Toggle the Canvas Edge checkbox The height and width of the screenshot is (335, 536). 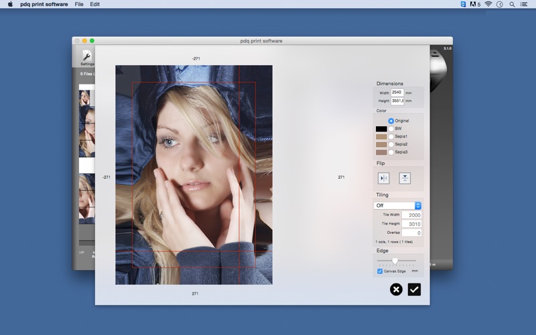pos(380,271)
